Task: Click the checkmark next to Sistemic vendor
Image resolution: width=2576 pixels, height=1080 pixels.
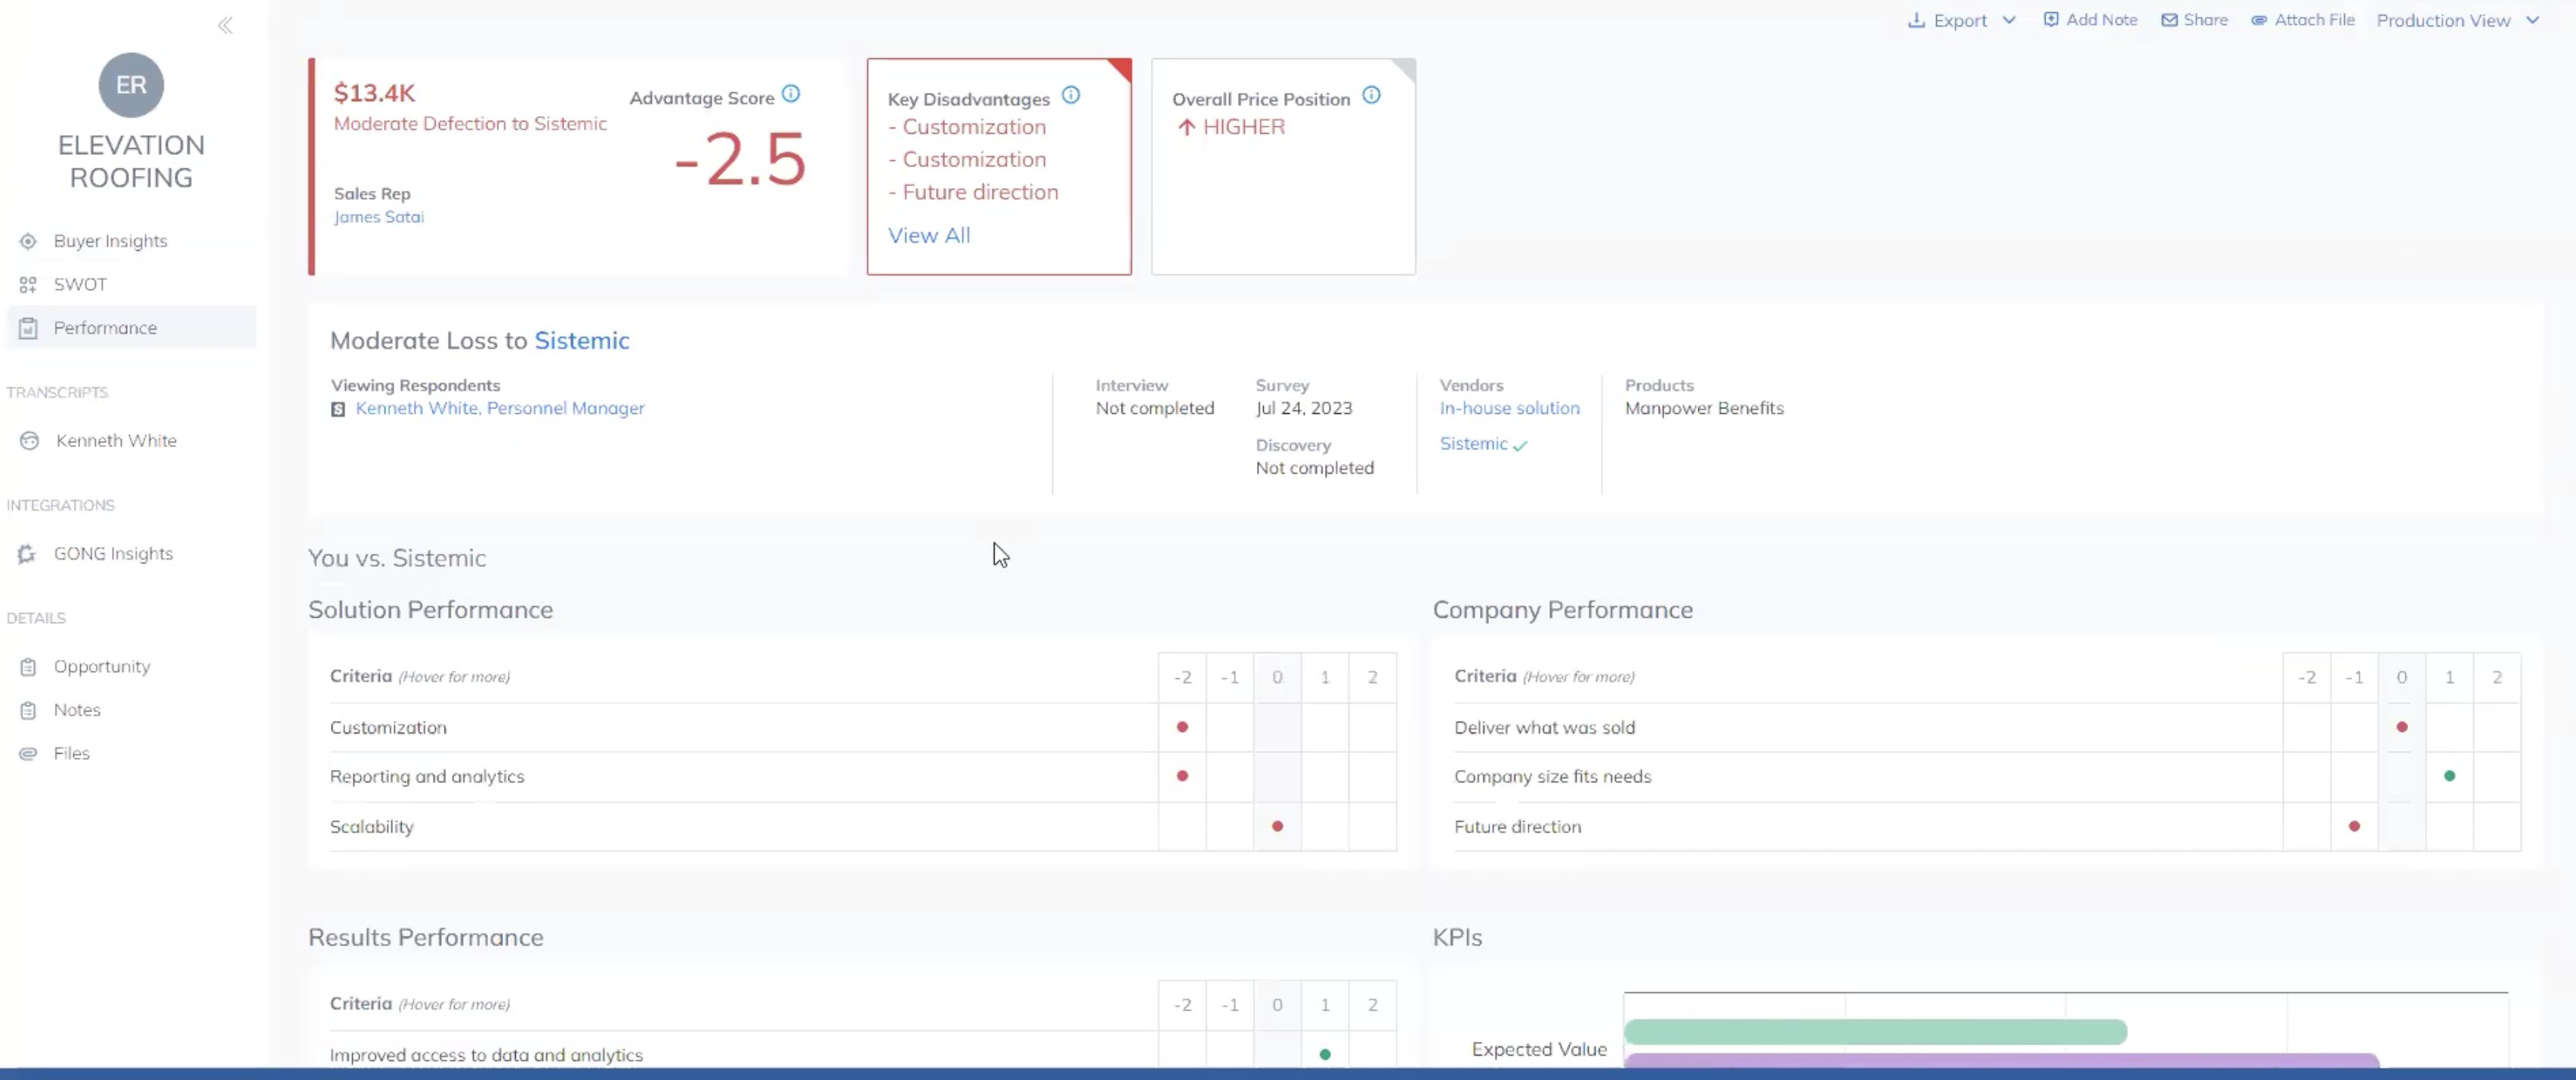Action: [1520, 446]
